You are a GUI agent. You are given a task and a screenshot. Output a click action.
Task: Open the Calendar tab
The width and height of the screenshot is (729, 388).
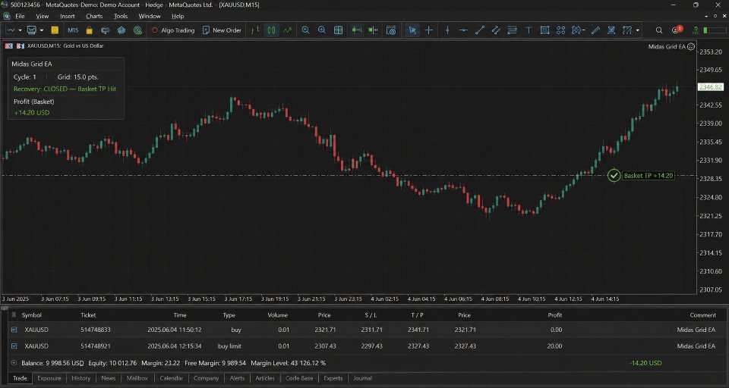click(172, 378)
